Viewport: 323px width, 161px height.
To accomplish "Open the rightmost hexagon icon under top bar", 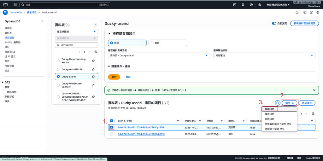I will [x=318, y=12].
